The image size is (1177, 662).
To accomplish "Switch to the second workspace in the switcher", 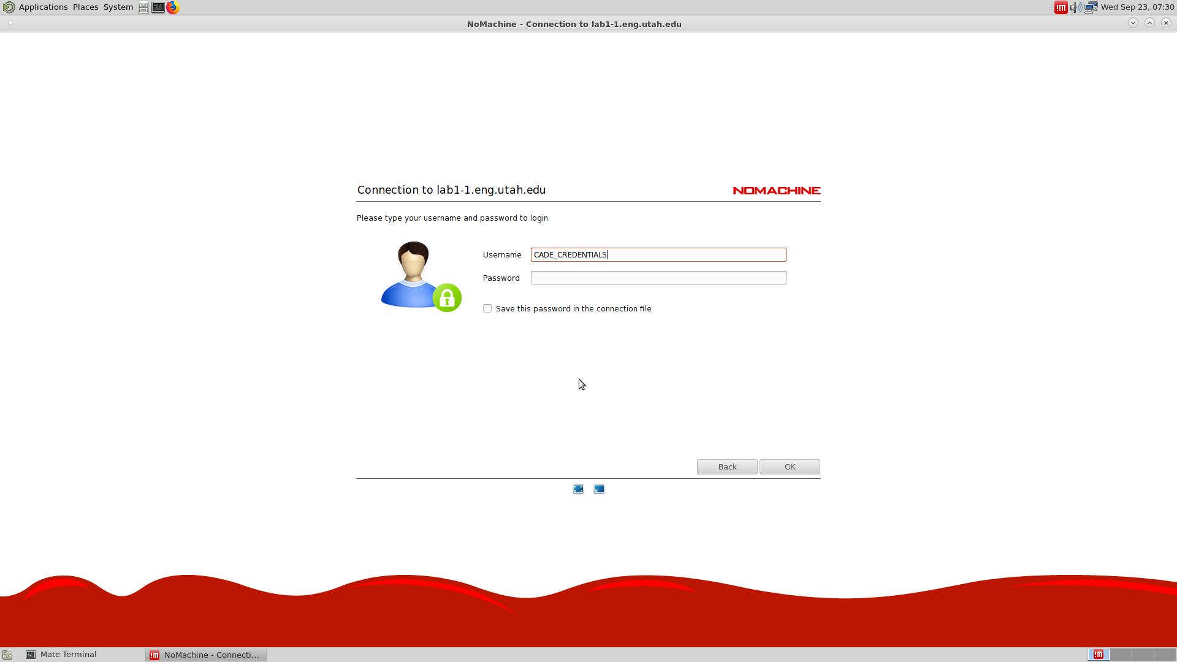I will tap(1121, 655).
